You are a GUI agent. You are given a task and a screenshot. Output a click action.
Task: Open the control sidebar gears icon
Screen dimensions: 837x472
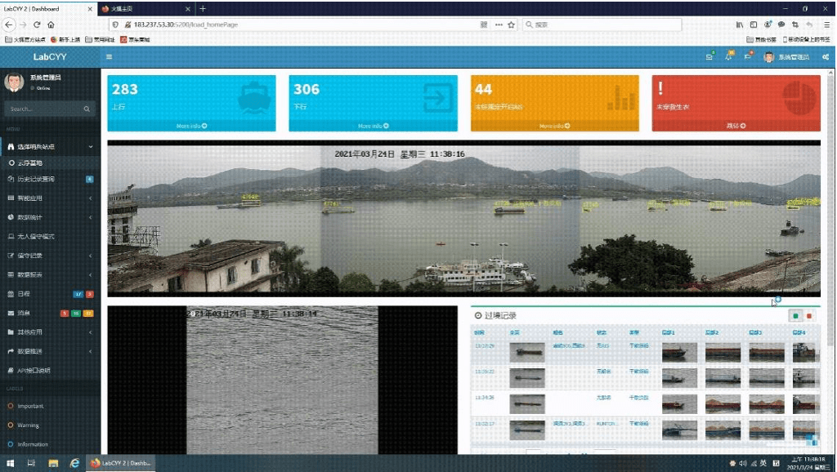[826, 57]
